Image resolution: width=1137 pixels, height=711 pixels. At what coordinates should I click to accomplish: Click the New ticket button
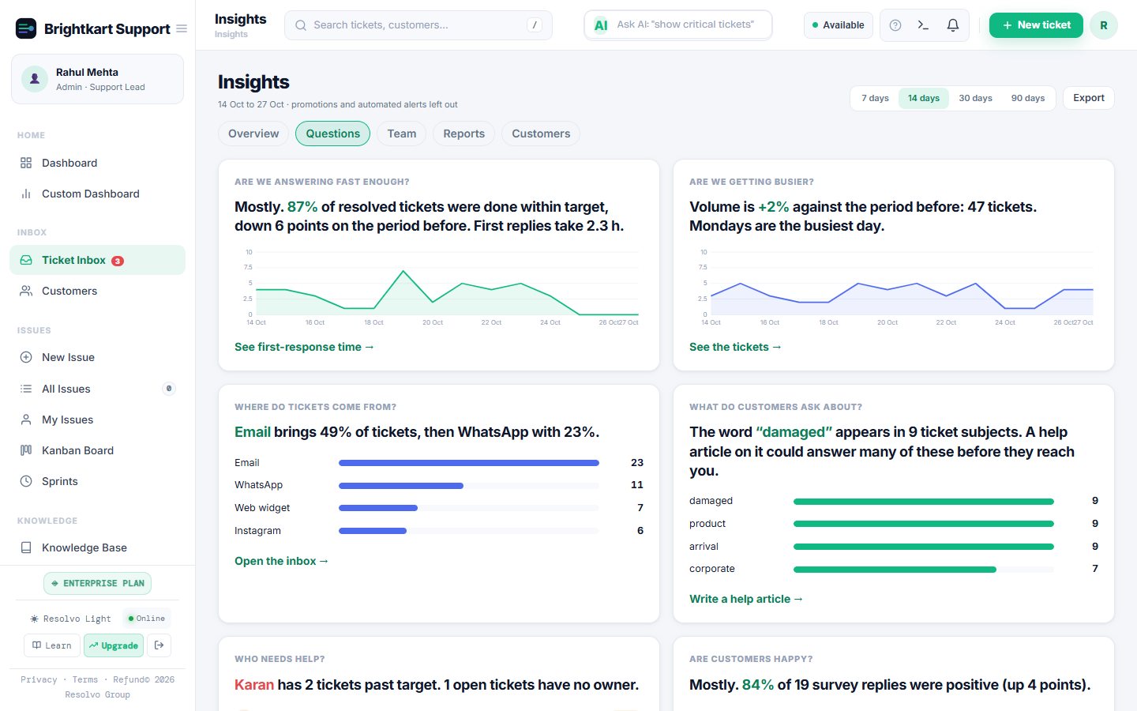(1036, 25)
